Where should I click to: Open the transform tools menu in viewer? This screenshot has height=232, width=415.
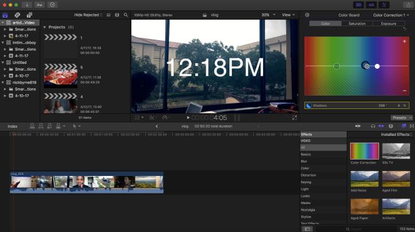(x=139, y=118)
